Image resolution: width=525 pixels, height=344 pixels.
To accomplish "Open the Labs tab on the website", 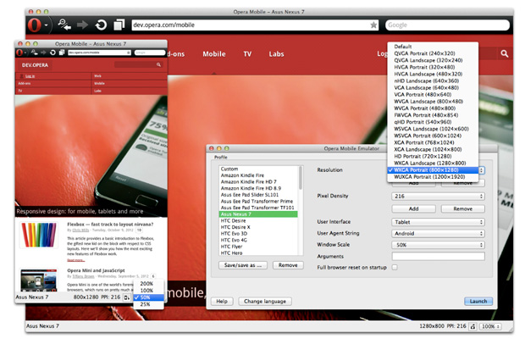I will [276, 54].
